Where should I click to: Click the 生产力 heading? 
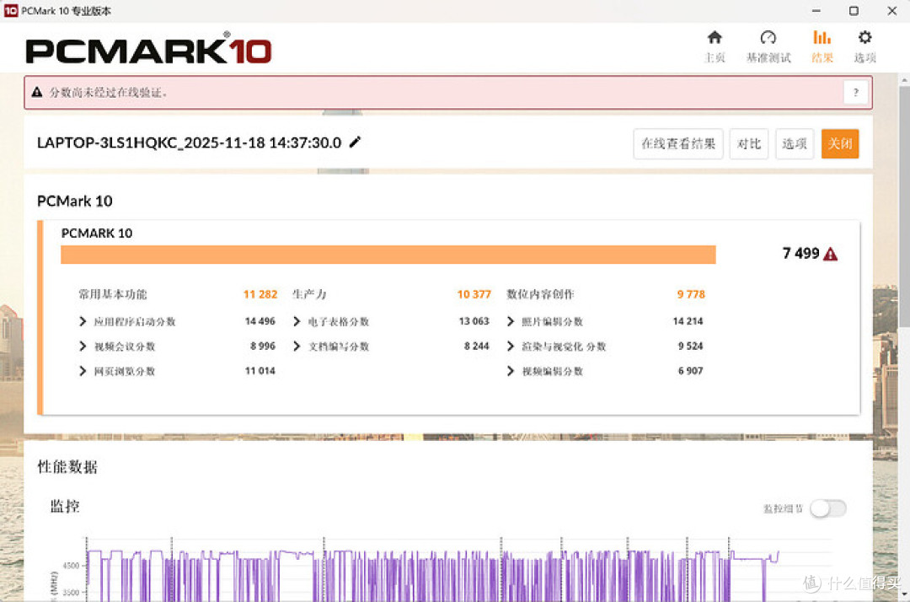[309, 294]
